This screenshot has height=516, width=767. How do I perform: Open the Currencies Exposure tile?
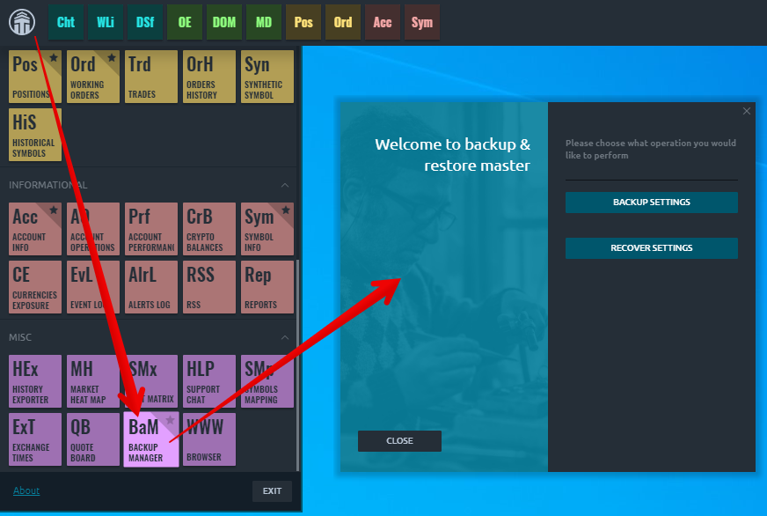tap(35, 286)
